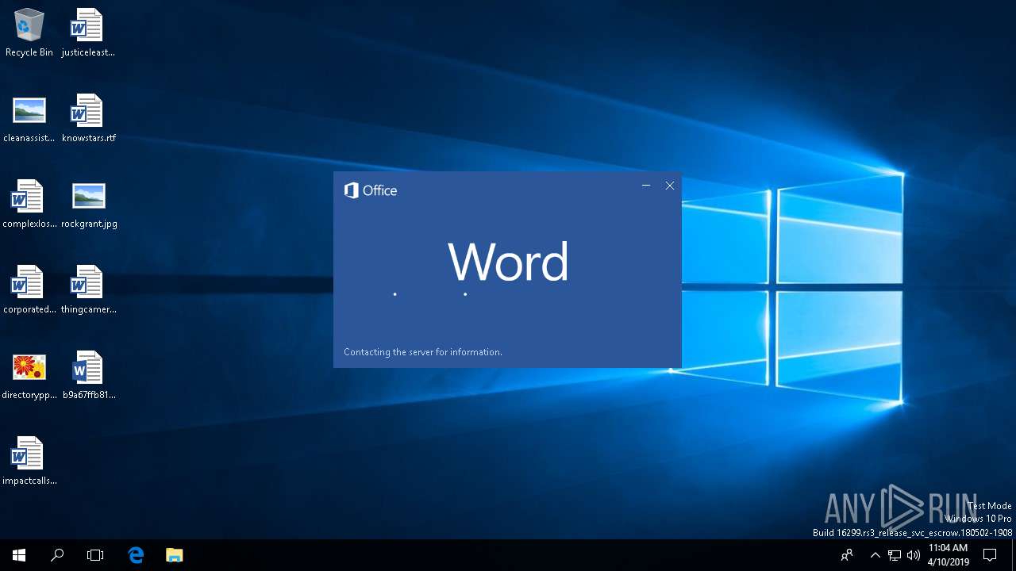Open the Windows Start menu
This screenshot has width=1016, height=571.
coord(19,555)
